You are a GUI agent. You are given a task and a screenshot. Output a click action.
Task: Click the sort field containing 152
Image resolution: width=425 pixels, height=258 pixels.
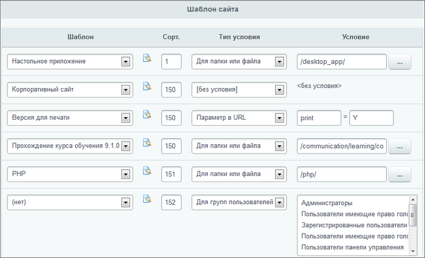pyautogui.click(x=171, y=202)
